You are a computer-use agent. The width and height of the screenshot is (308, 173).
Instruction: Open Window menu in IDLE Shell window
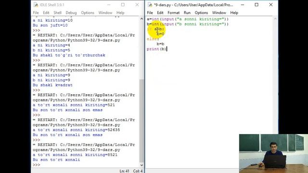click(105, 13)
